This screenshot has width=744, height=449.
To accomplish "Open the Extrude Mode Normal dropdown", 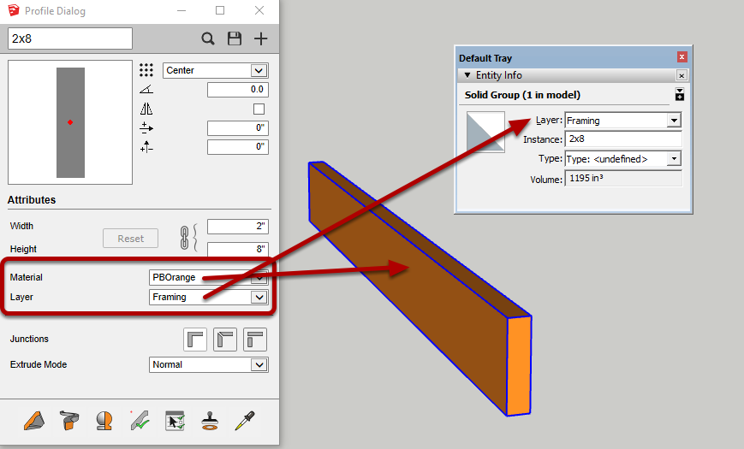I will (x=209, y=364).
